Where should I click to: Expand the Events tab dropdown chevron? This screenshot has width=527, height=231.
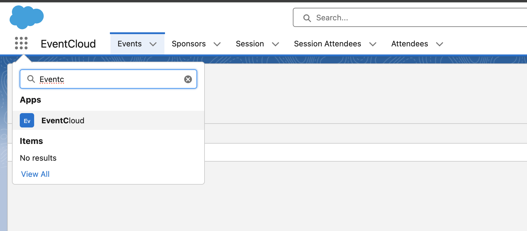(x=153, y=44)
